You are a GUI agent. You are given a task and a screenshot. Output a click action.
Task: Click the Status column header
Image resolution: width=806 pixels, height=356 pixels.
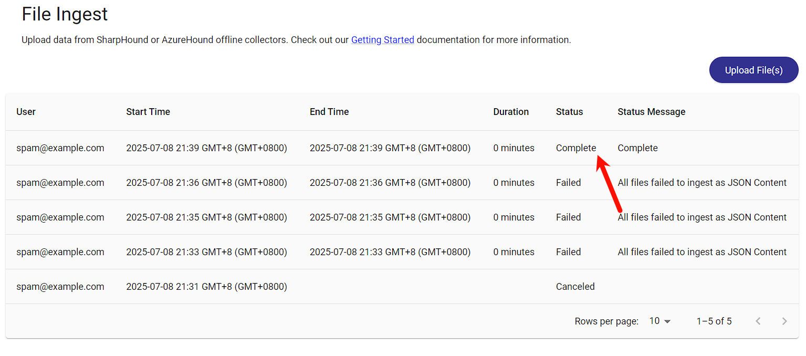(x=569, y=112)
